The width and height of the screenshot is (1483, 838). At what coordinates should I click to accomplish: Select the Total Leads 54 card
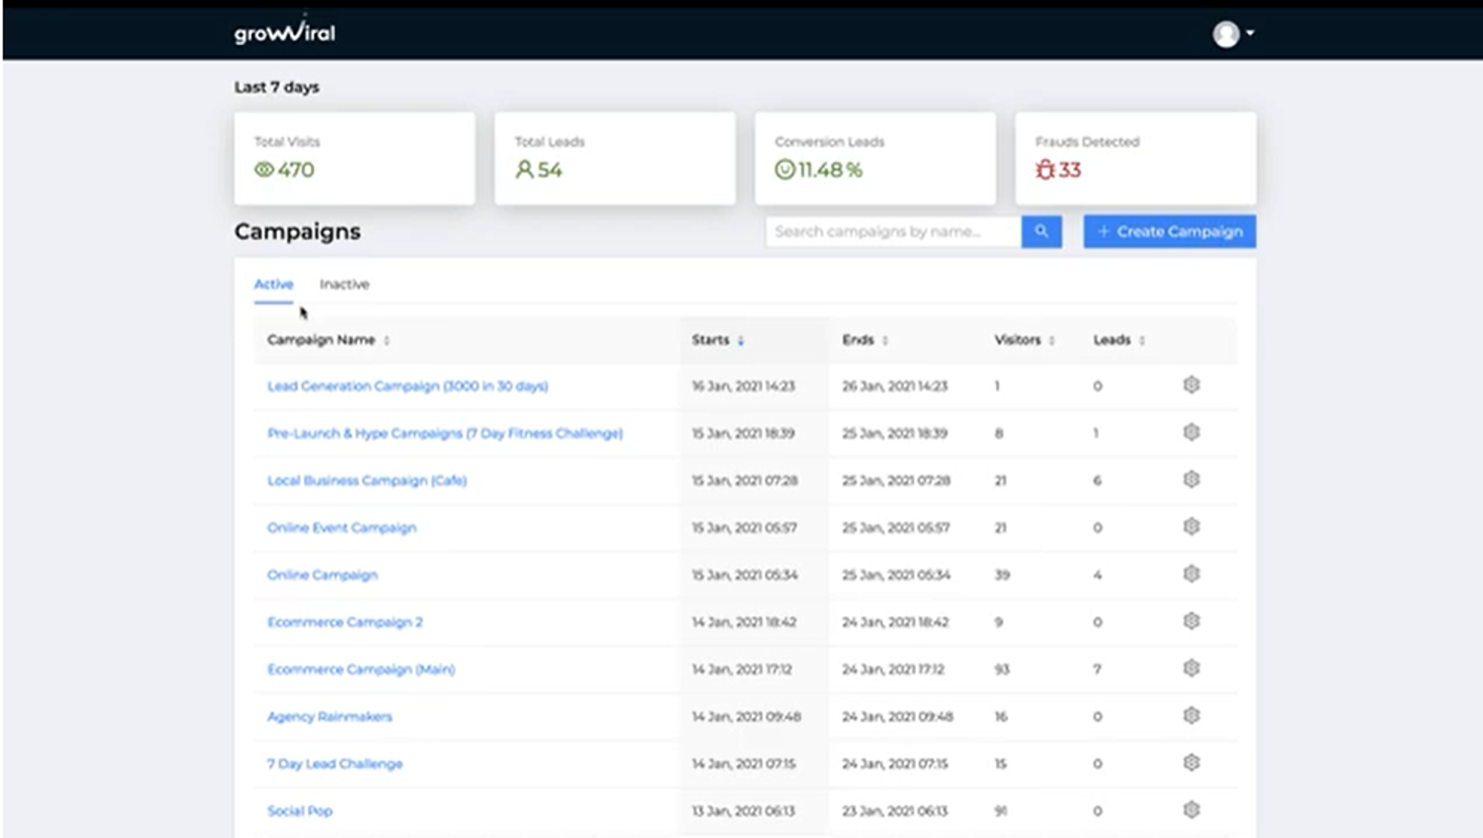click(x=615, y=158)
